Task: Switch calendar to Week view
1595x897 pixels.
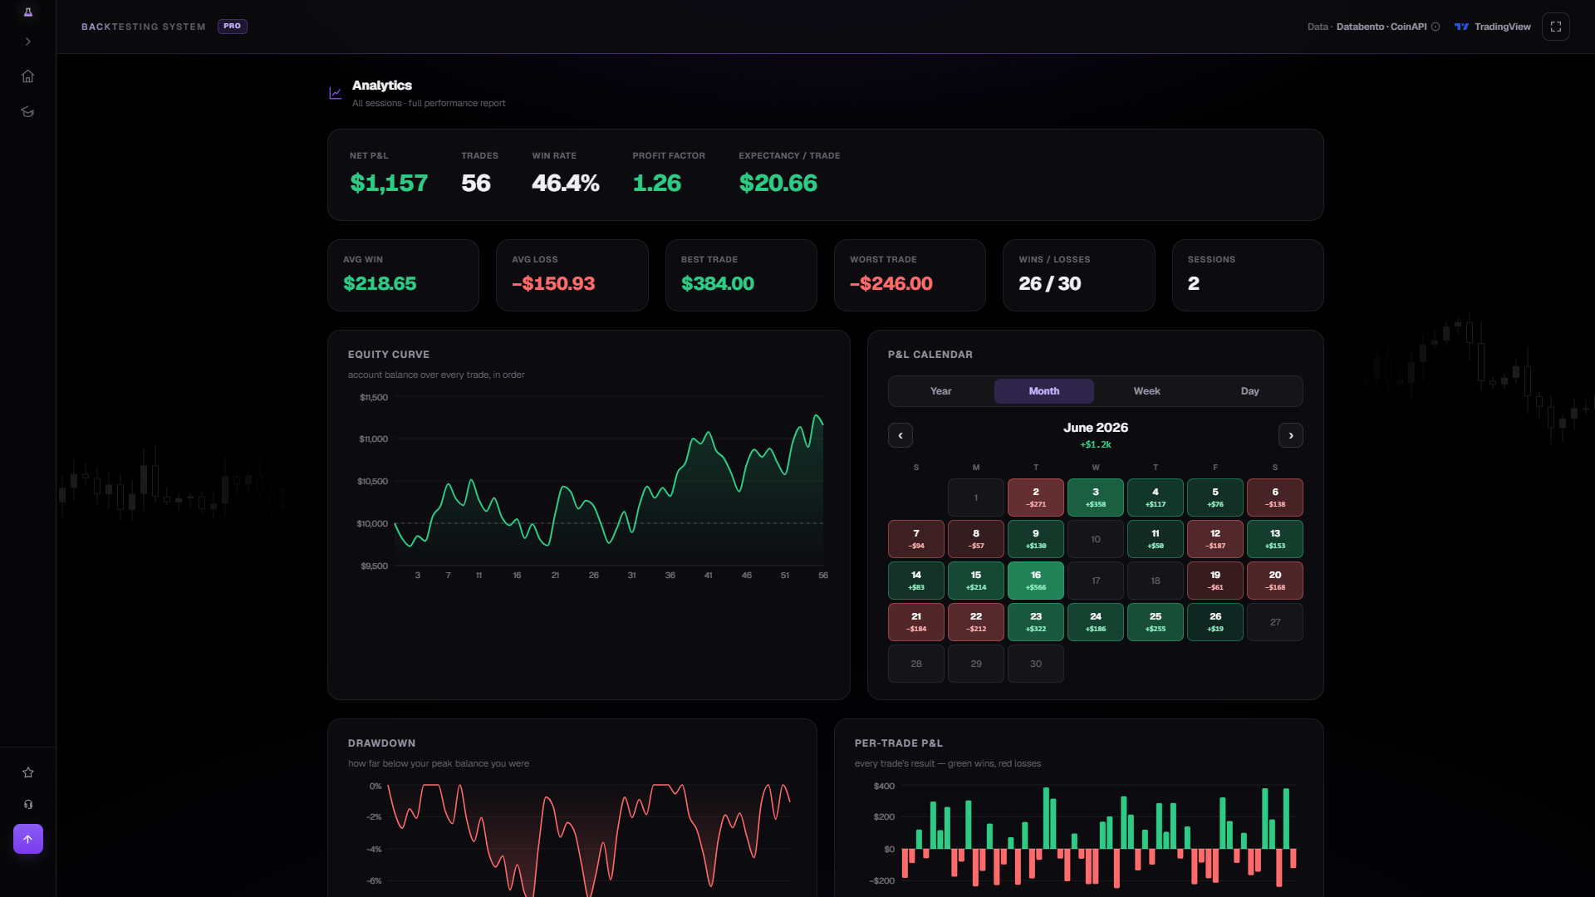Action: pos(1147,391)
